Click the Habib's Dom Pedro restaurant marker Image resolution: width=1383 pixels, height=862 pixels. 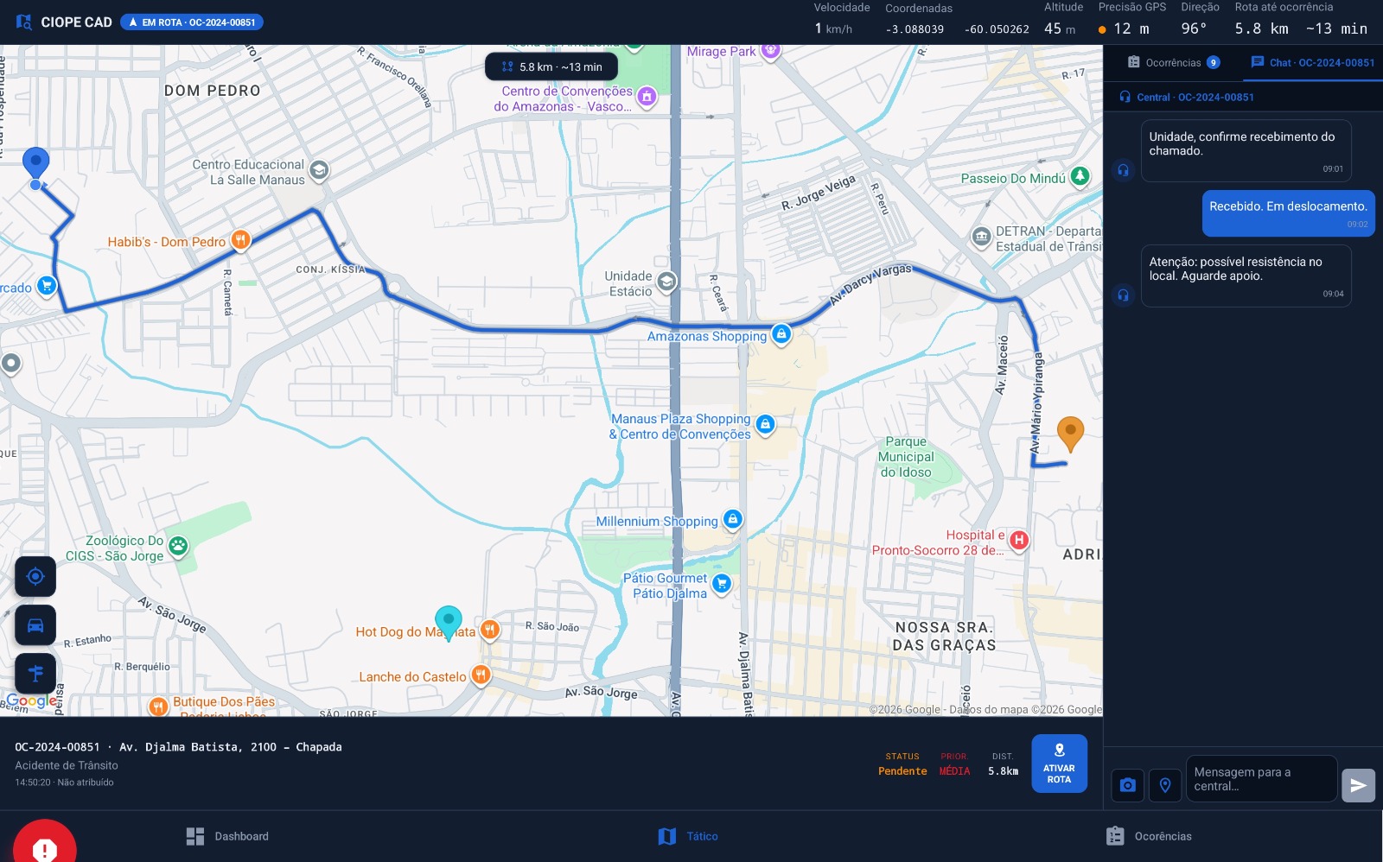[x=241, y=240]
